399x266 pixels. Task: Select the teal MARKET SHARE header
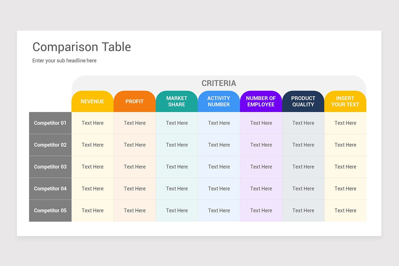pos(177,101)
